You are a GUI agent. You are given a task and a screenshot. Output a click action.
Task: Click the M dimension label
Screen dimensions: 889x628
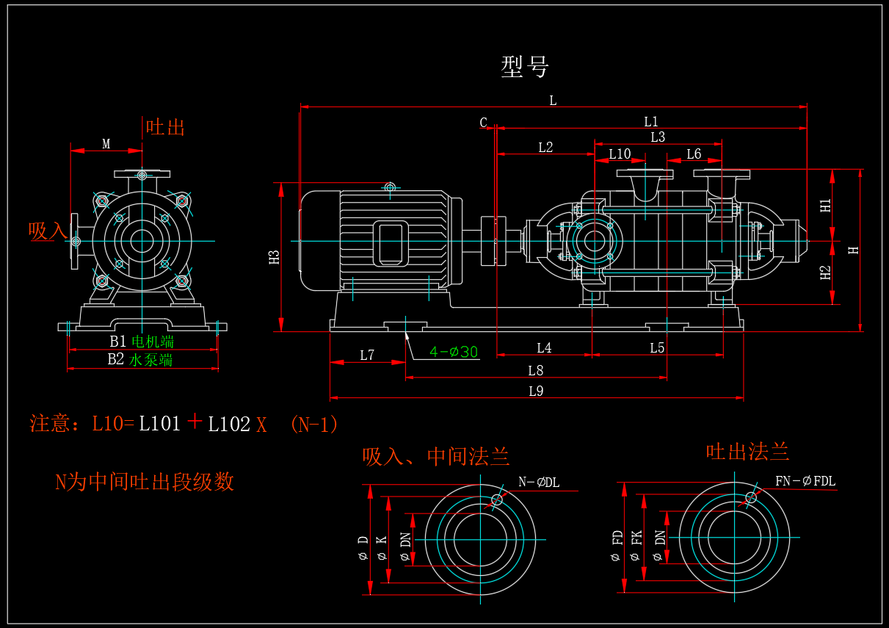(x=106, y=144)
